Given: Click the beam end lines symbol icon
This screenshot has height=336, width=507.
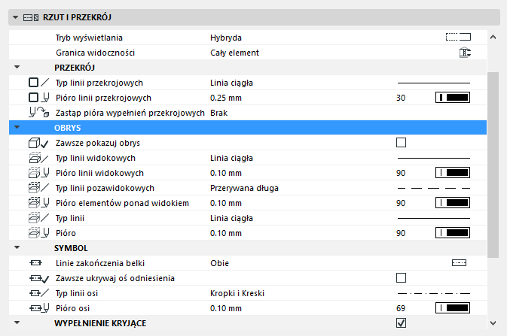Looking at the screenshot, I should [459, 263].
